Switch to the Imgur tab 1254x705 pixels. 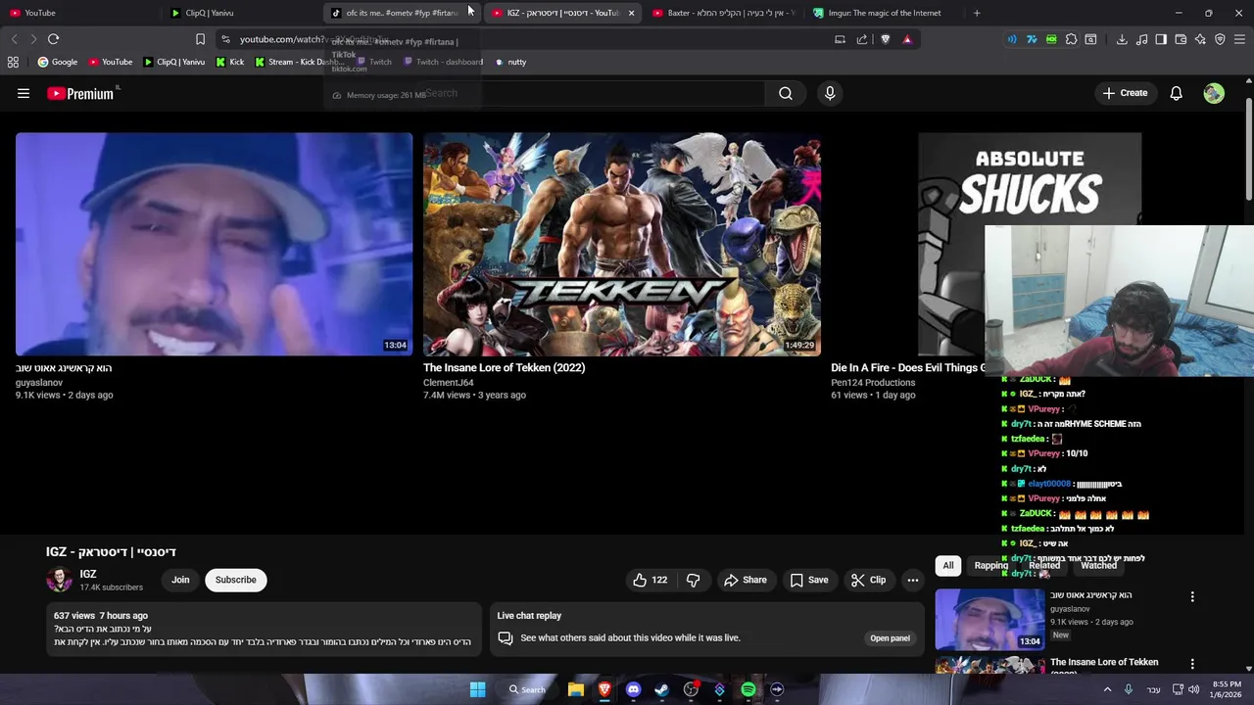[884, 13]
